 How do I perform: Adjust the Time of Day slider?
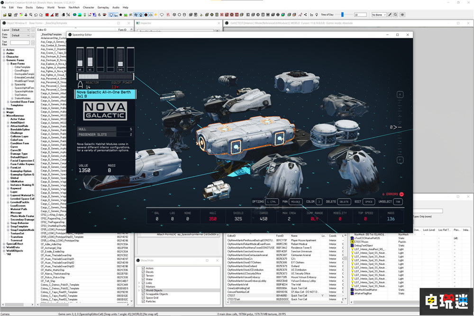tap(343, 15)
